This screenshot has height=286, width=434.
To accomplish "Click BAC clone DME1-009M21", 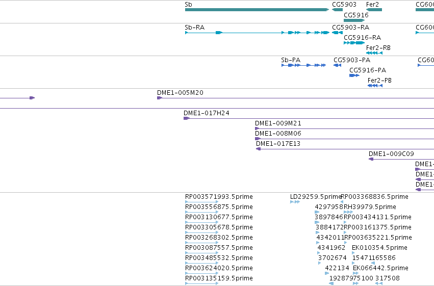I will [x=278, y=123].
